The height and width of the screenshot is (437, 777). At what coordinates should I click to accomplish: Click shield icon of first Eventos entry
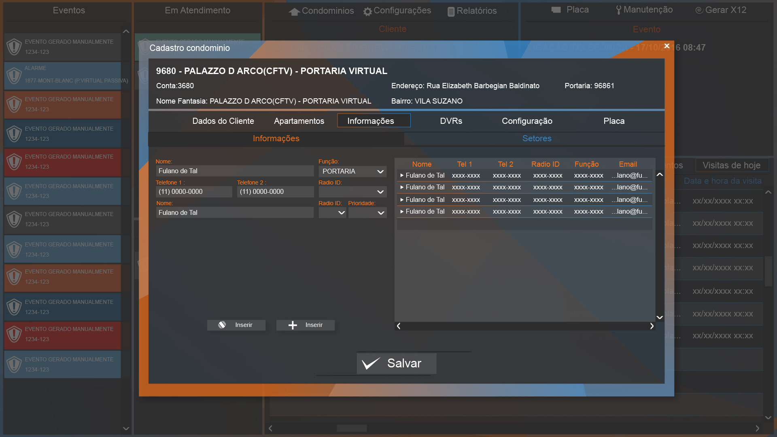point(14,47)
